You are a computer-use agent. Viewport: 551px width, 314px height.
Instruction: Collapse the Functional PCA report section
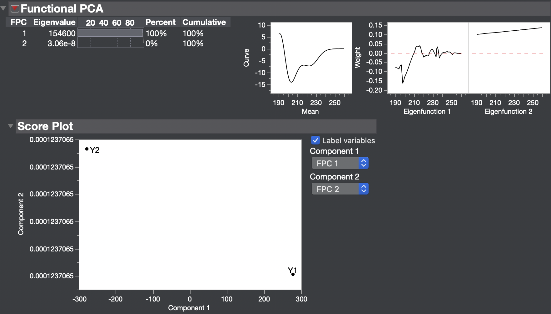(3, 8)
